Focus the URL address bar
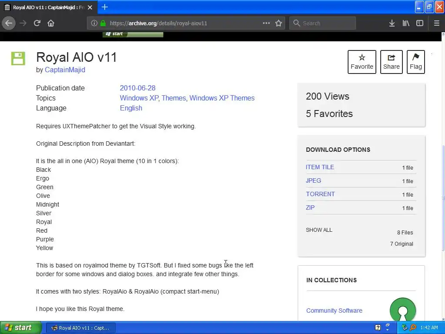The width and height of the screenshot is (445, 334). point(186,23)
